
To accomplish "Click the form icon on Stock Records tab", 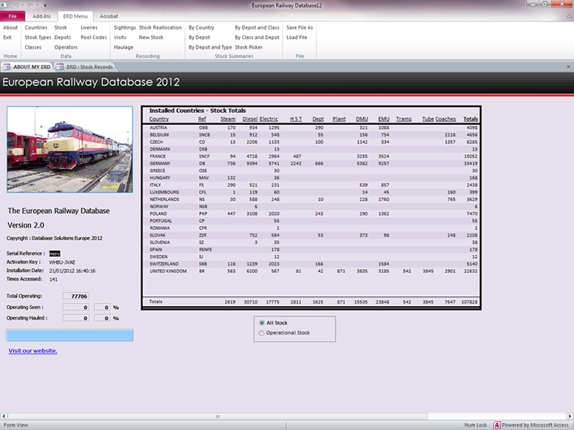I will point(61,67).
